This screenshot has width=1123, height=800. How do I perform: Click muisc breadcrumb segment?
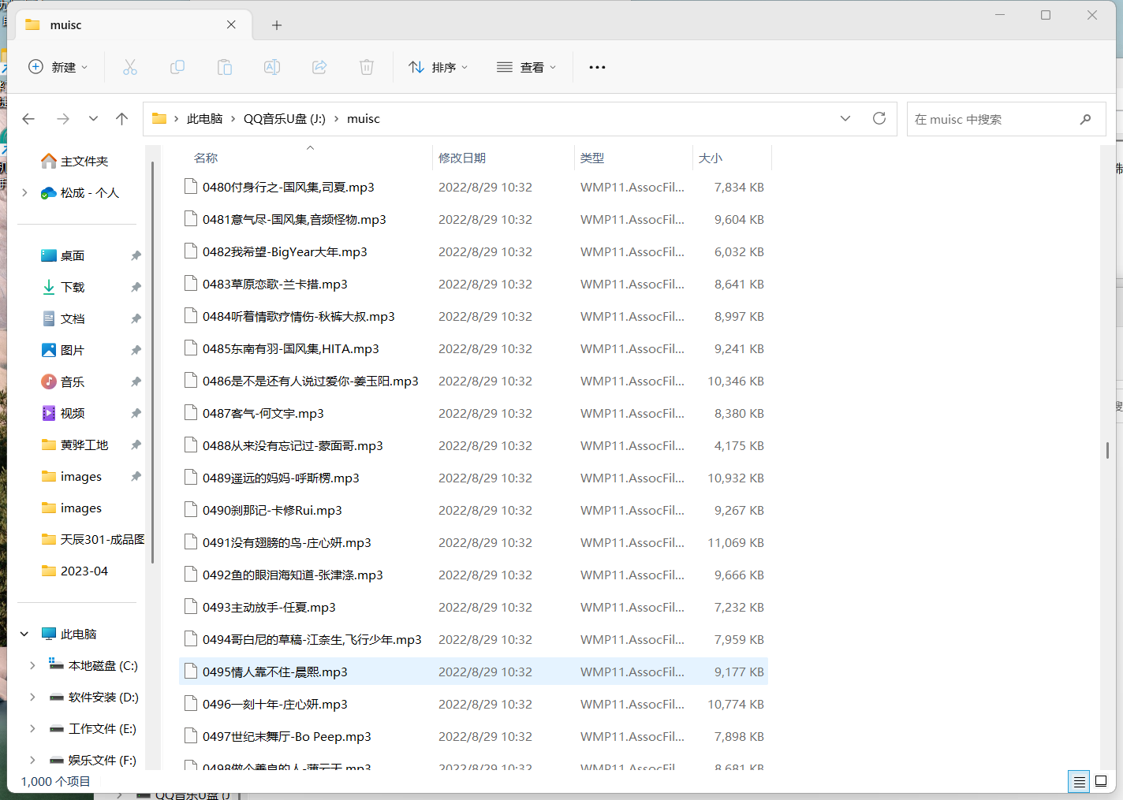pyautogui.click(x=364, y=118)
